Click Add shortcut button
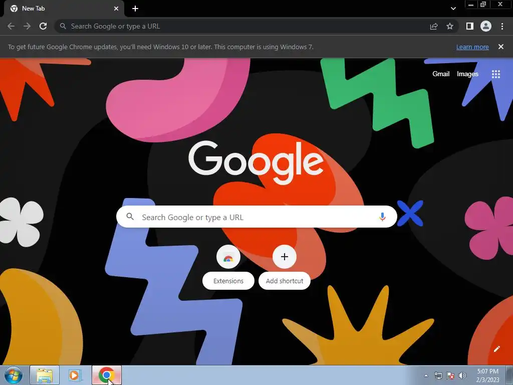513x385 pixels. (285, 267)
